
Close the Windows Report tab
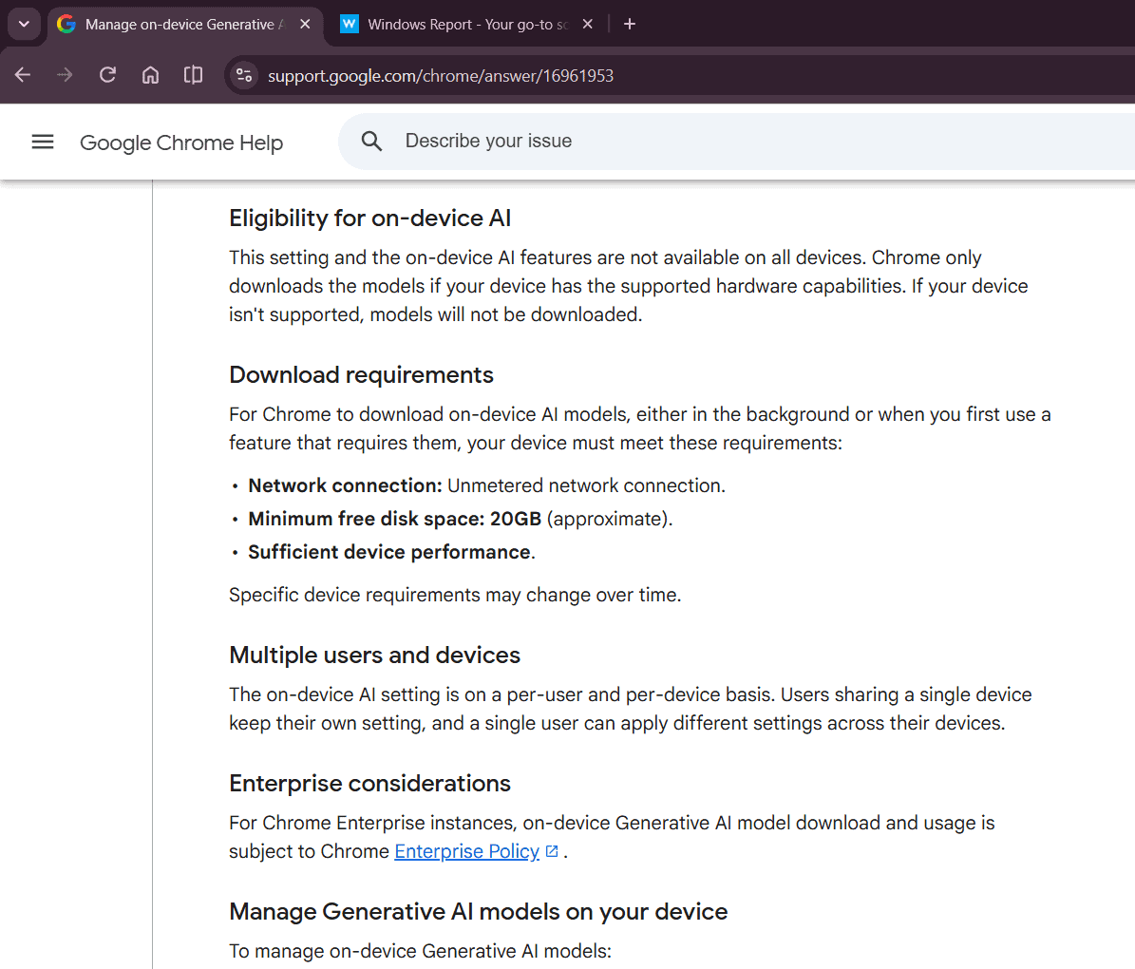pos(588,24)
